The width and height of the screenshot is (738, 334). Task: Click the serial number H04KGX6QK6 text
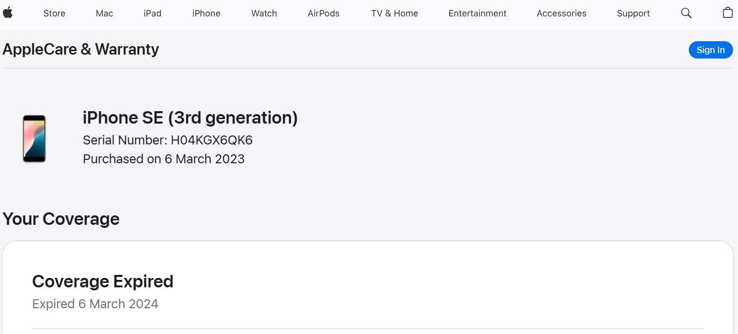(212, 140)
